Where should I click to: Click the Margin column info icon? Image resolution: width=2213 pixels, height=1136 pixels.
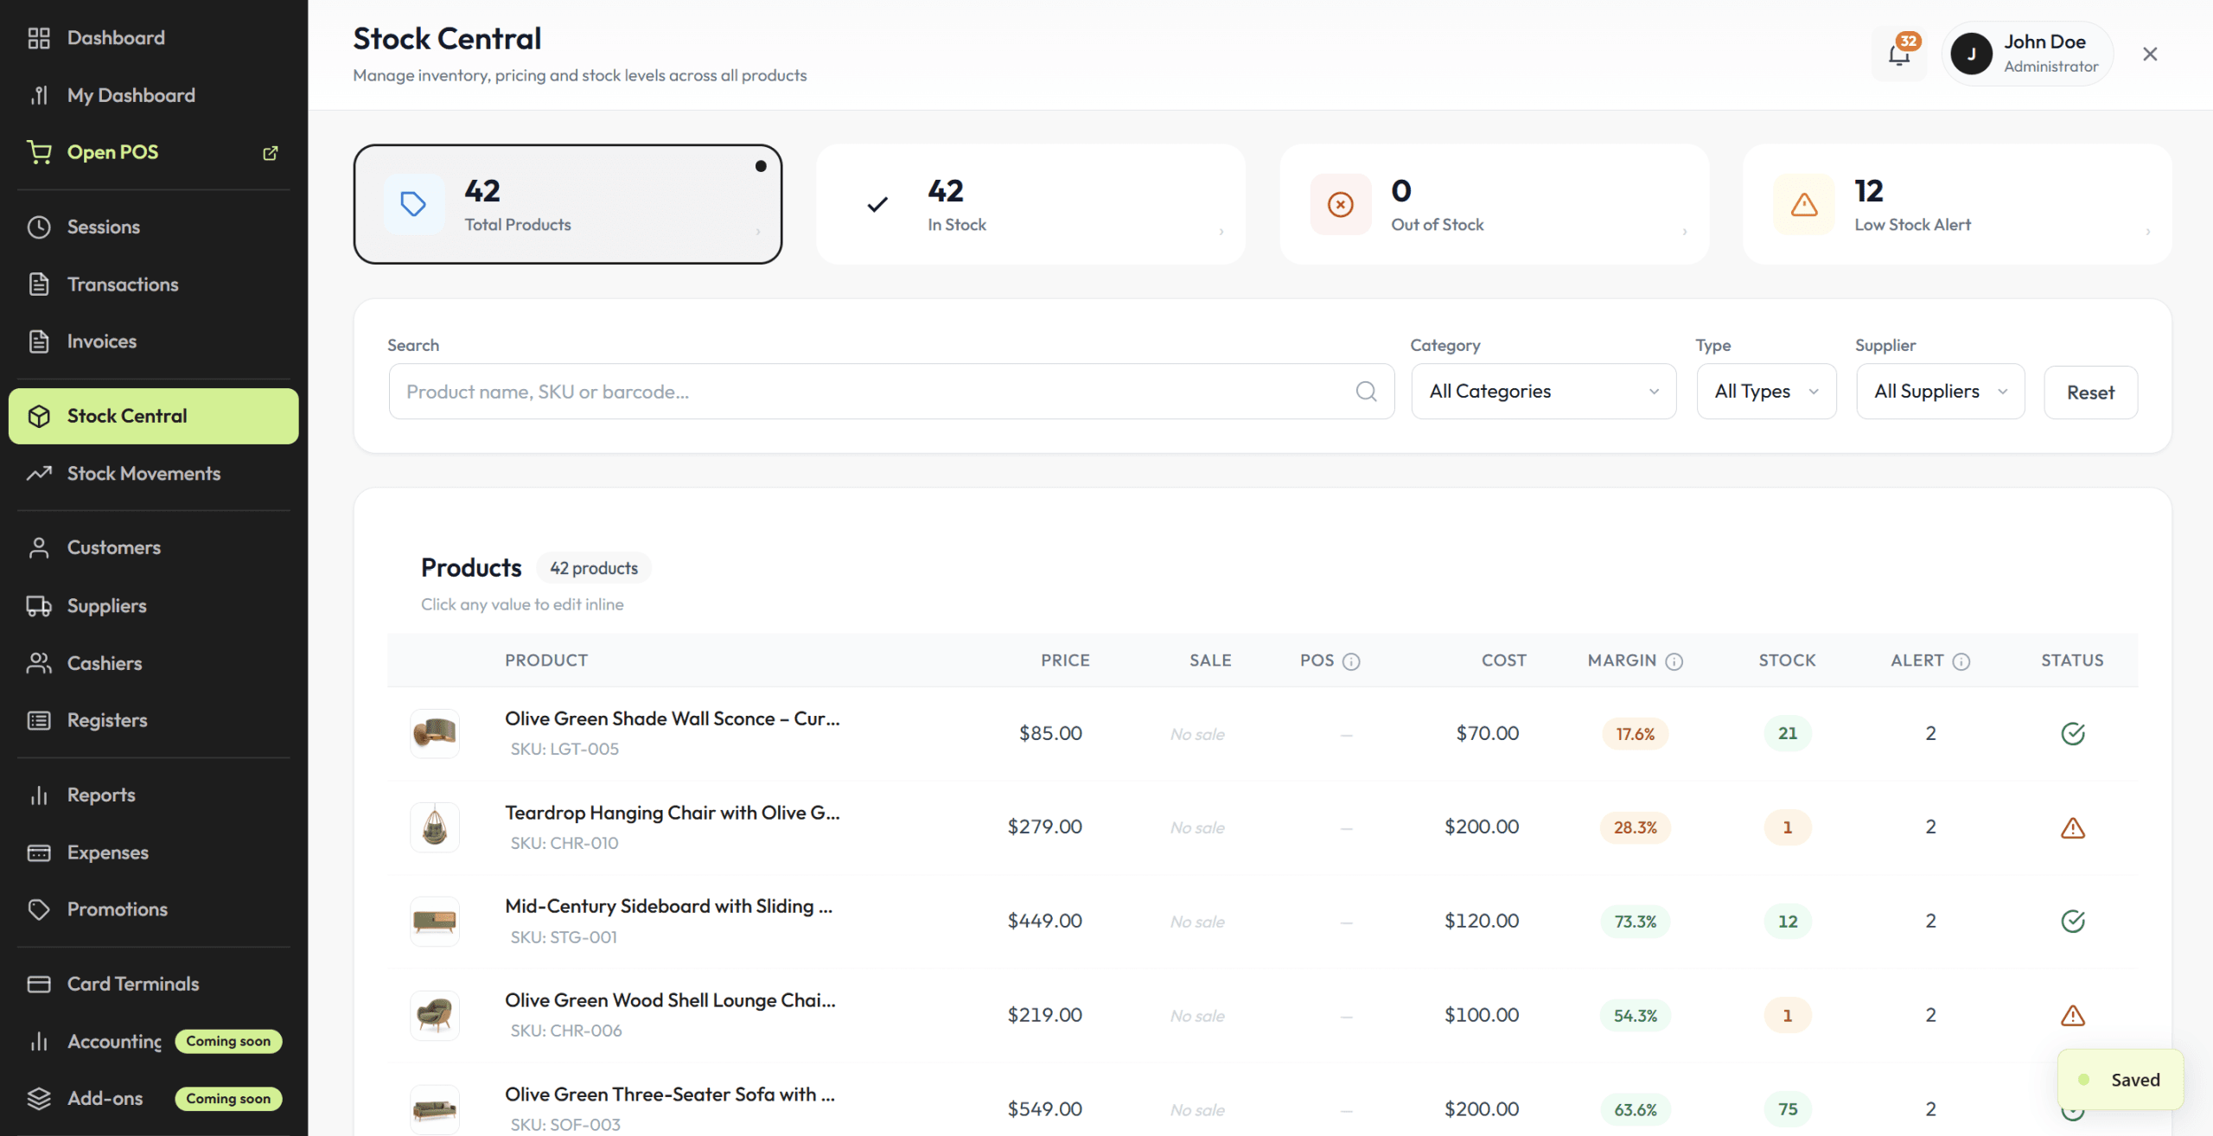[1674, 661]
